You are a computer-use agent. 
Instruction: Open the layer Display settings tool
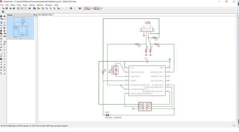(2, 19)
